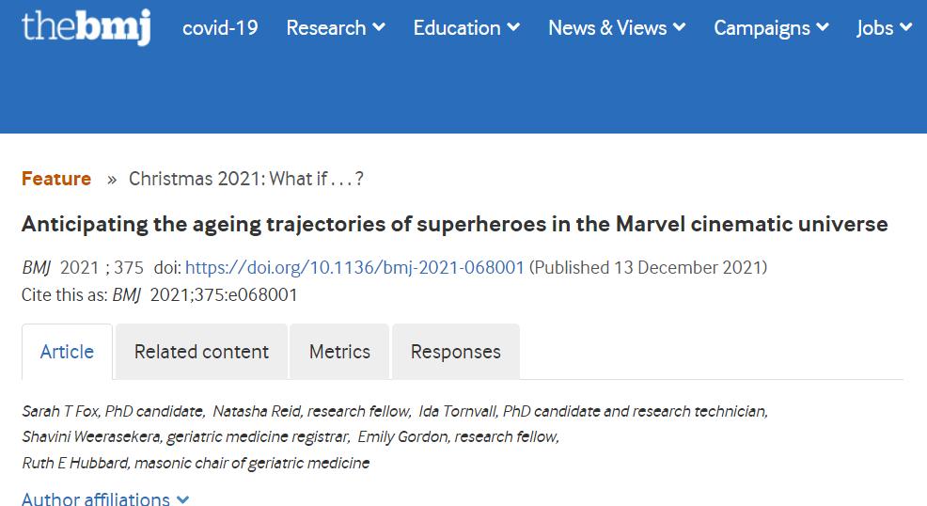Open Christmas 2021: What if...? link
Image resolution: width=927 pixels, height=506 pixels.
[x=246, y=179]
